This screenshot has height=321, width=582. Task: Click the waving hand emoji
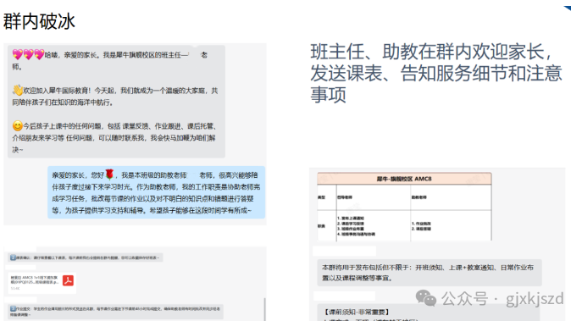tap(18, 90)
